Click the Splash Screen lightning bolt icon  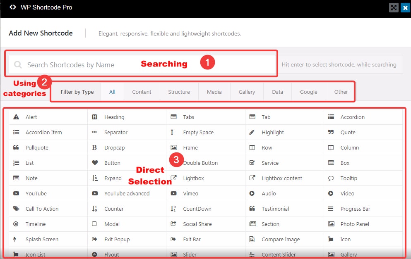pyautogui.click(x=16, y=239)
